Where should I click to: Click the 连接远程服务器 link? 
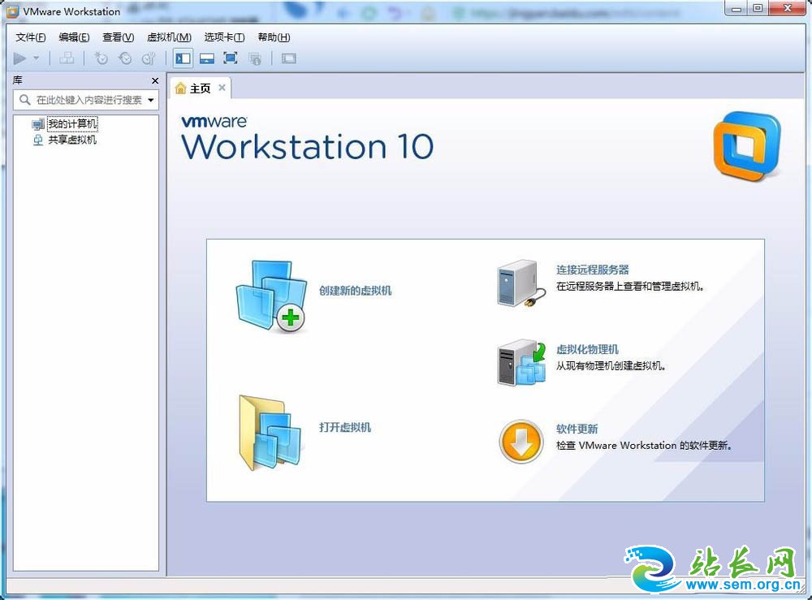click(x=593, y=270)
